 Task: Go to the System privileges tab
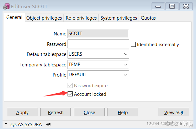[119, 18]
